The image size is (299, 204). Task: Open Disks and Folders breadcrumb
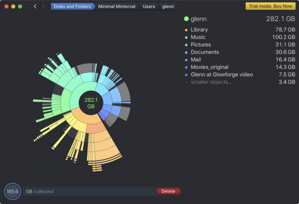(73, 7)
